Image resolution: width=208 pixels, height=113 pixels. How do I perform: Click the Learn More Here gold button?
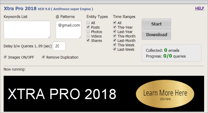click(x=165, y=94)
